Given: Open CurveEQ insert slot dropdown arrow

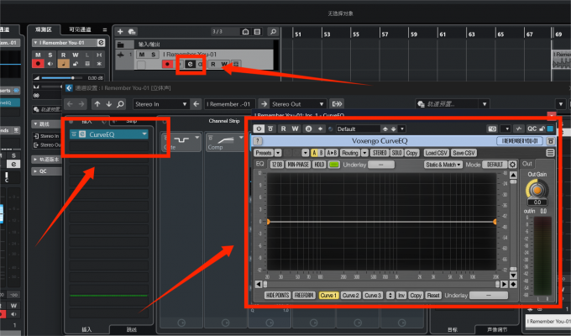Looking at the screenshot, I should 144,134.
